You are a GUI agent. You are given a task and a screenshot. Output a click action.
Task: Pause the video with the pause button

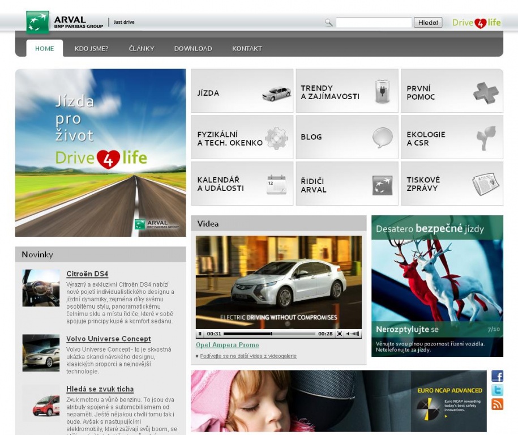200,334
